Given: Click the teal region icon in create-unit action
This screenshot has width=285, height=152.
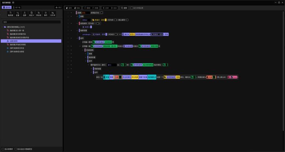Looking at the screenshot, I should (104, 77).
